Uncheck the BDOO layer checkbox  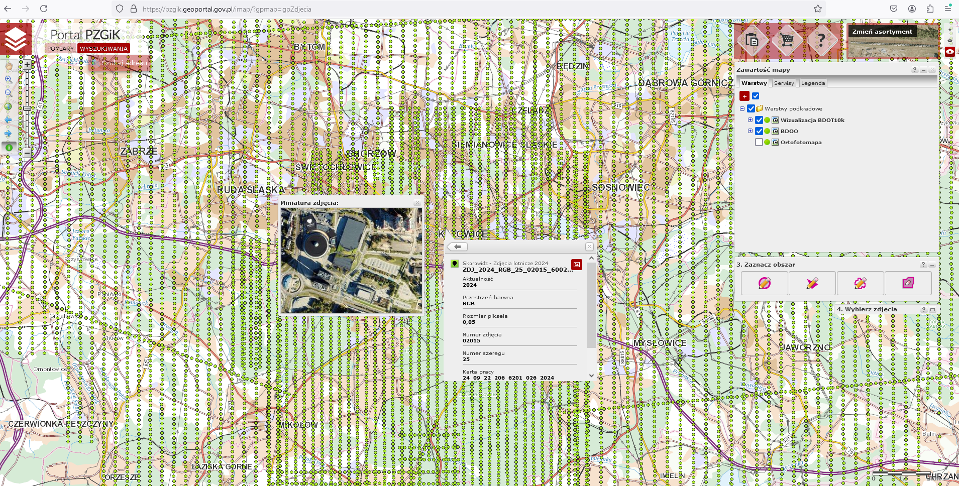(759, 131)
